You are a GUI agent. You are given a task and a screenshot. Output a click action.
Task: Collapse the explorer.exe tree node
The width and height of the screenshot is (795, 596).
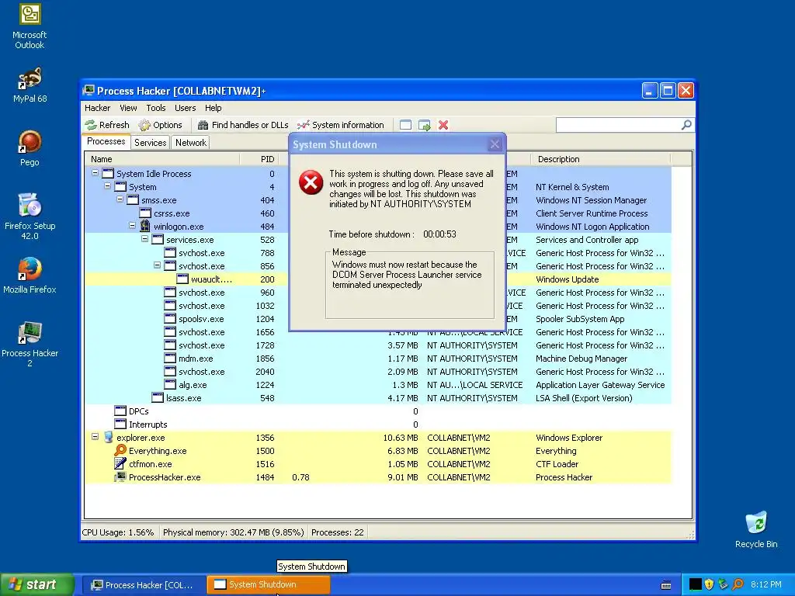point(95,436)
